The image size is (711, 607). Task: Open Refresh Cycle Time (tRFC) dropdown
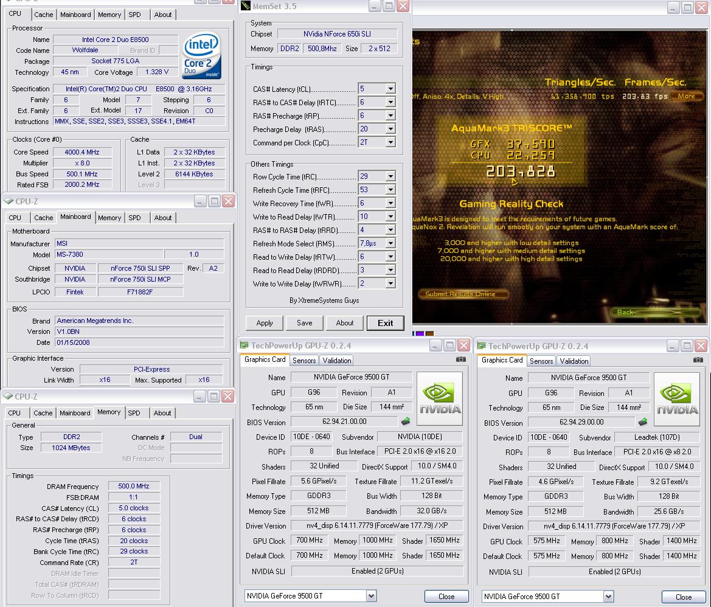pos(390,190)
